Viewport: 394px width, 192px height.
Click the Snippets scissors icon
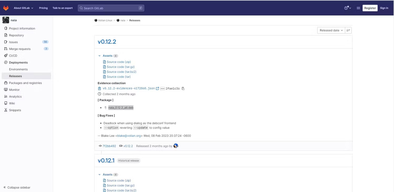[x=6, y=110]
